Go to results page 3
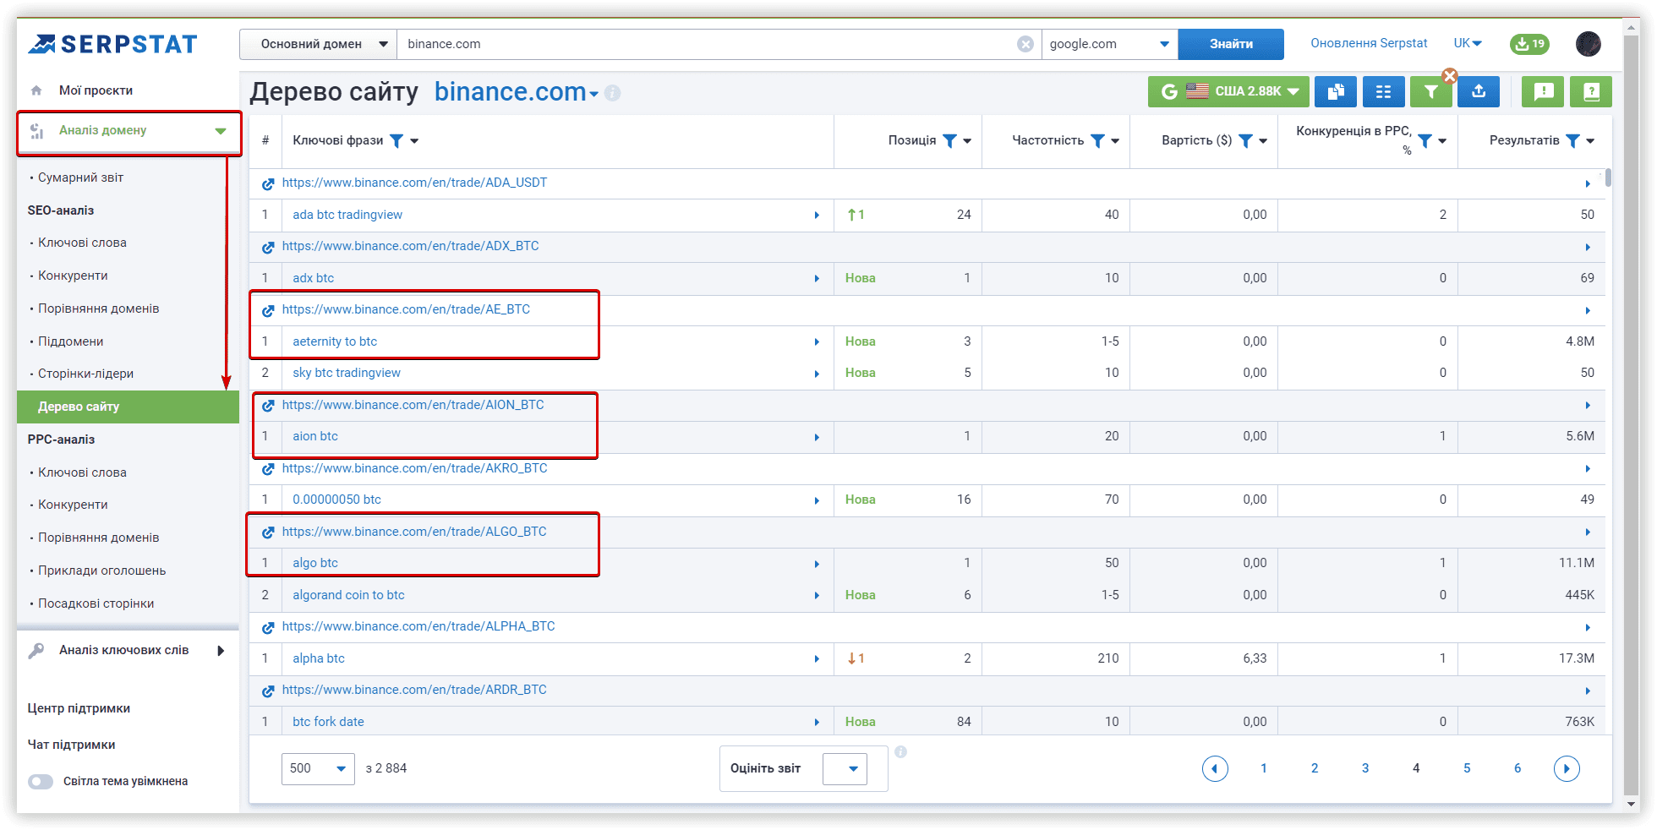Viewport: 1657px width, 830px height. click(1365, 768)
